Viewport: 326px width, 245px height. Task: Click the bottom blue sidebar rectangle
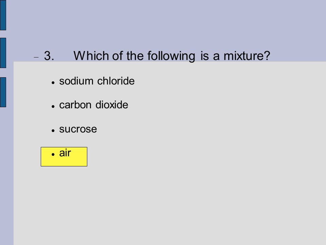tap(3, 92)
